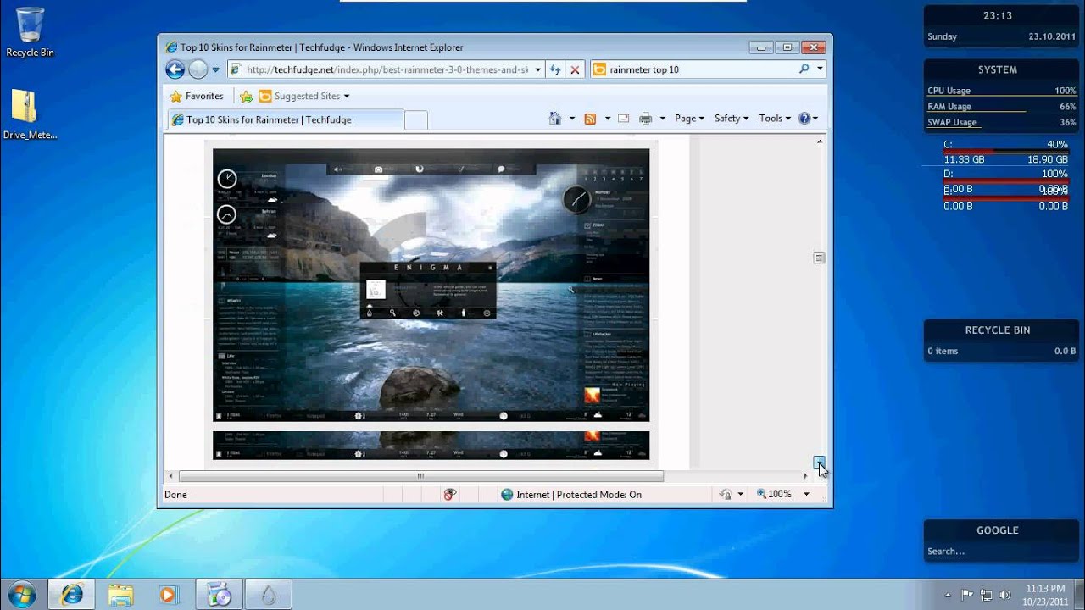The height and width of the screenshot is (610, 1085).
Task: Click the greyed-out Forward navigation arrow
Action: coord(198,69)
